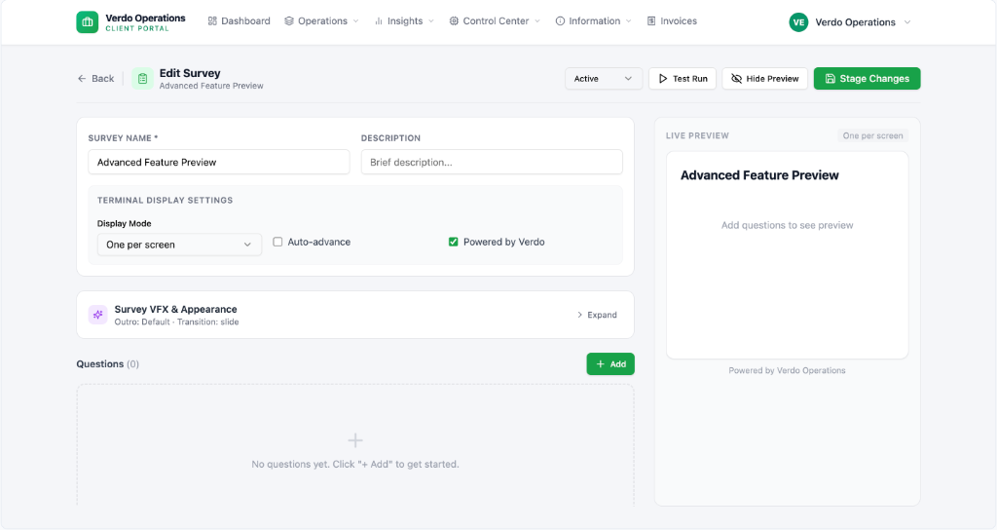Click the plus icon in the Add button

click(600, 364)
